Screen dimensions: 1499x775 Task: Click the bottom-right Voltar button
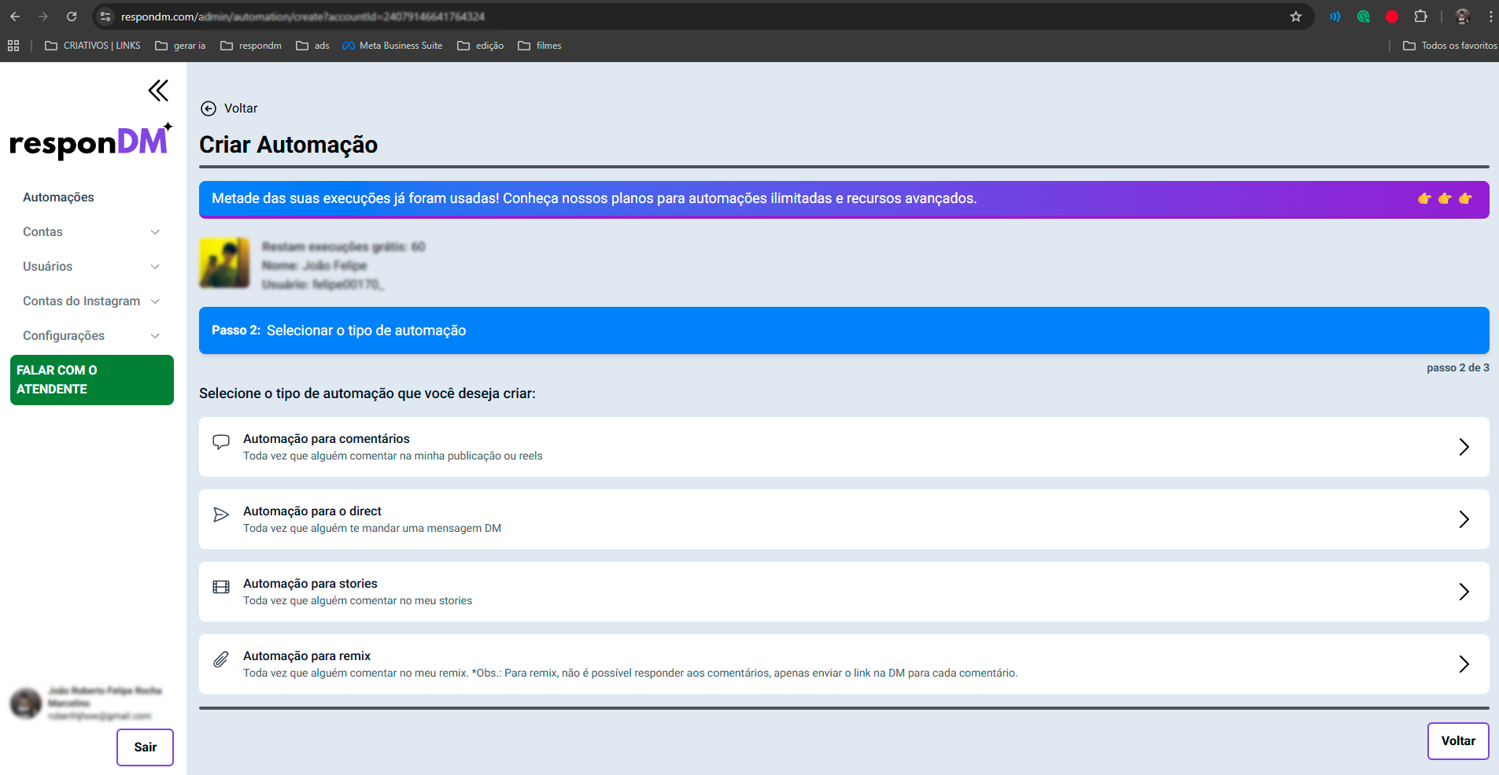pyautogui.click(x=1457, y=741)
